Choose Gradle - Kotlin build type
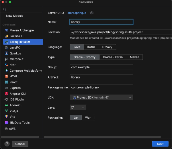The width and height of the screenshot is (172, 149). click(113, 57)
